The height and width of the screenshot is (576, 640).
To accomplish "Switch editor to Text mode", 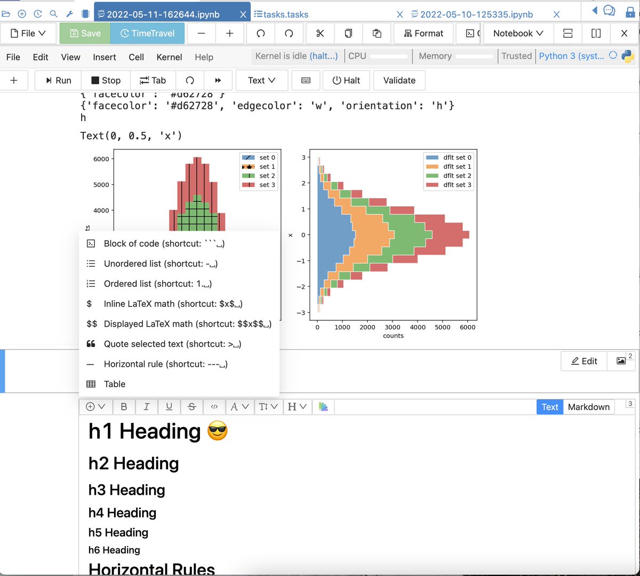I will coord(550,407).
